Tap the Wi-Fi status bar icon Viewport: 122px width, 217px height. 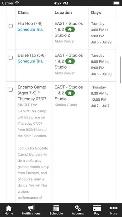click(17, 3)
